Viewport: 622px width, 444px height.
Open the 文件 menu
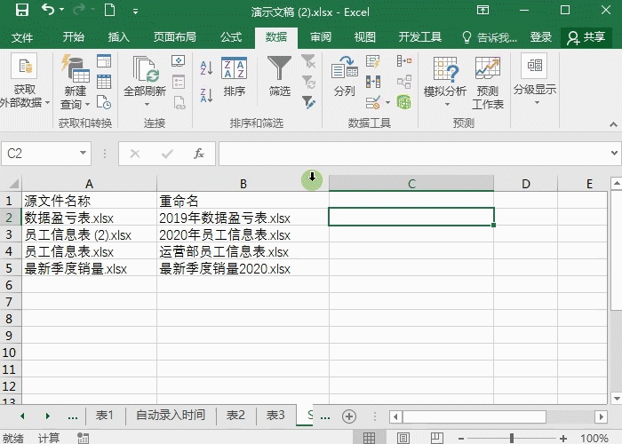point(22,37)
